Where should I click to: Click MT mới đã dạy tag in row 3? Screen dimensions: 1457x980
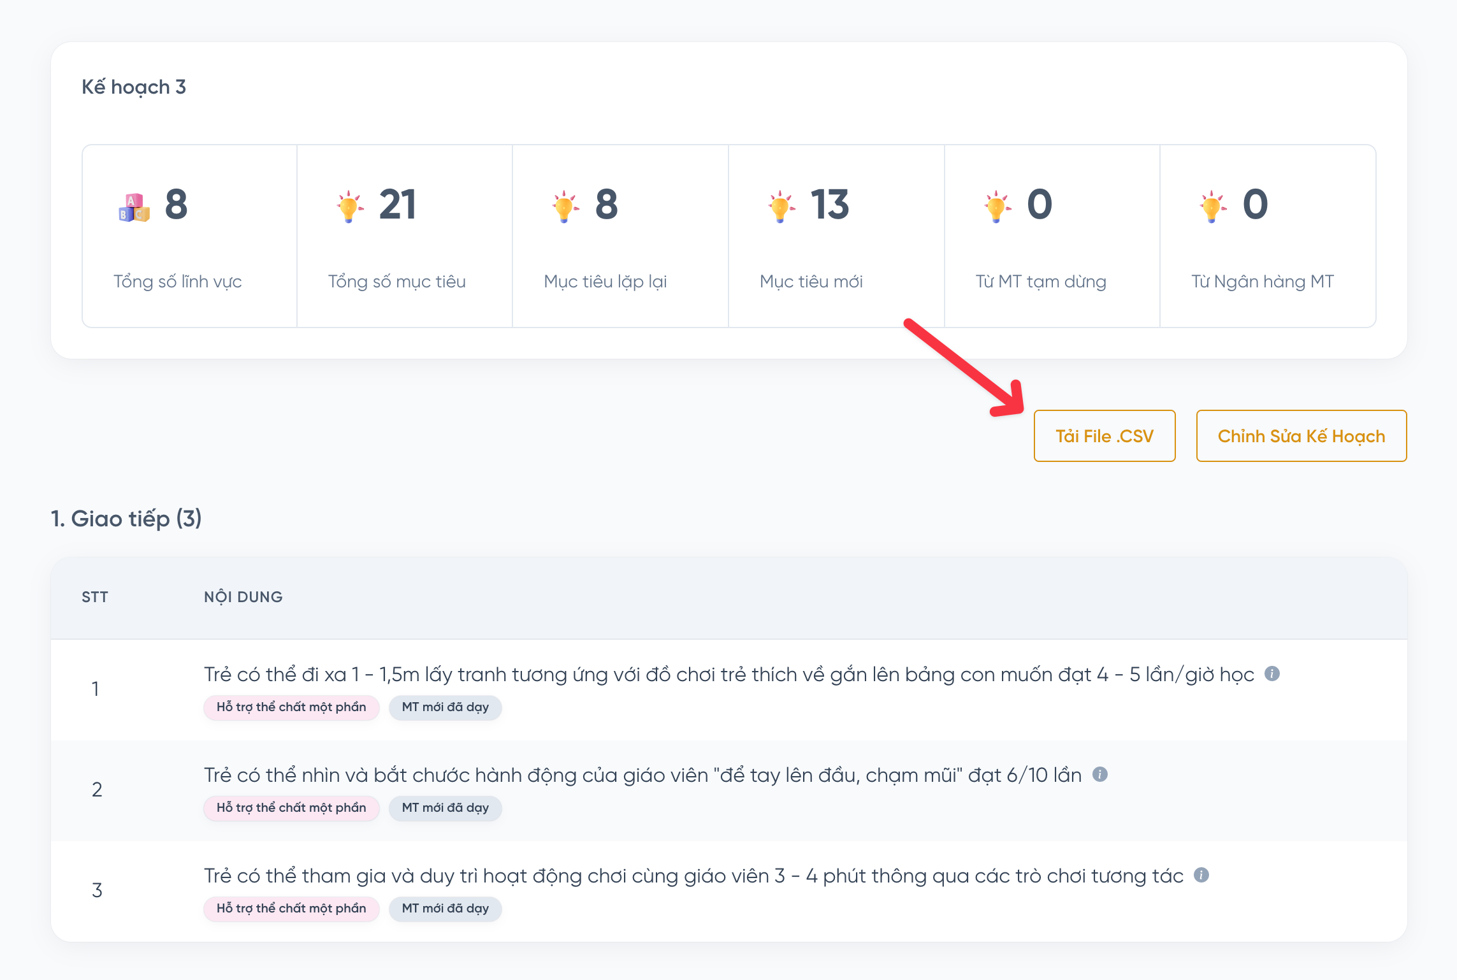445,909
